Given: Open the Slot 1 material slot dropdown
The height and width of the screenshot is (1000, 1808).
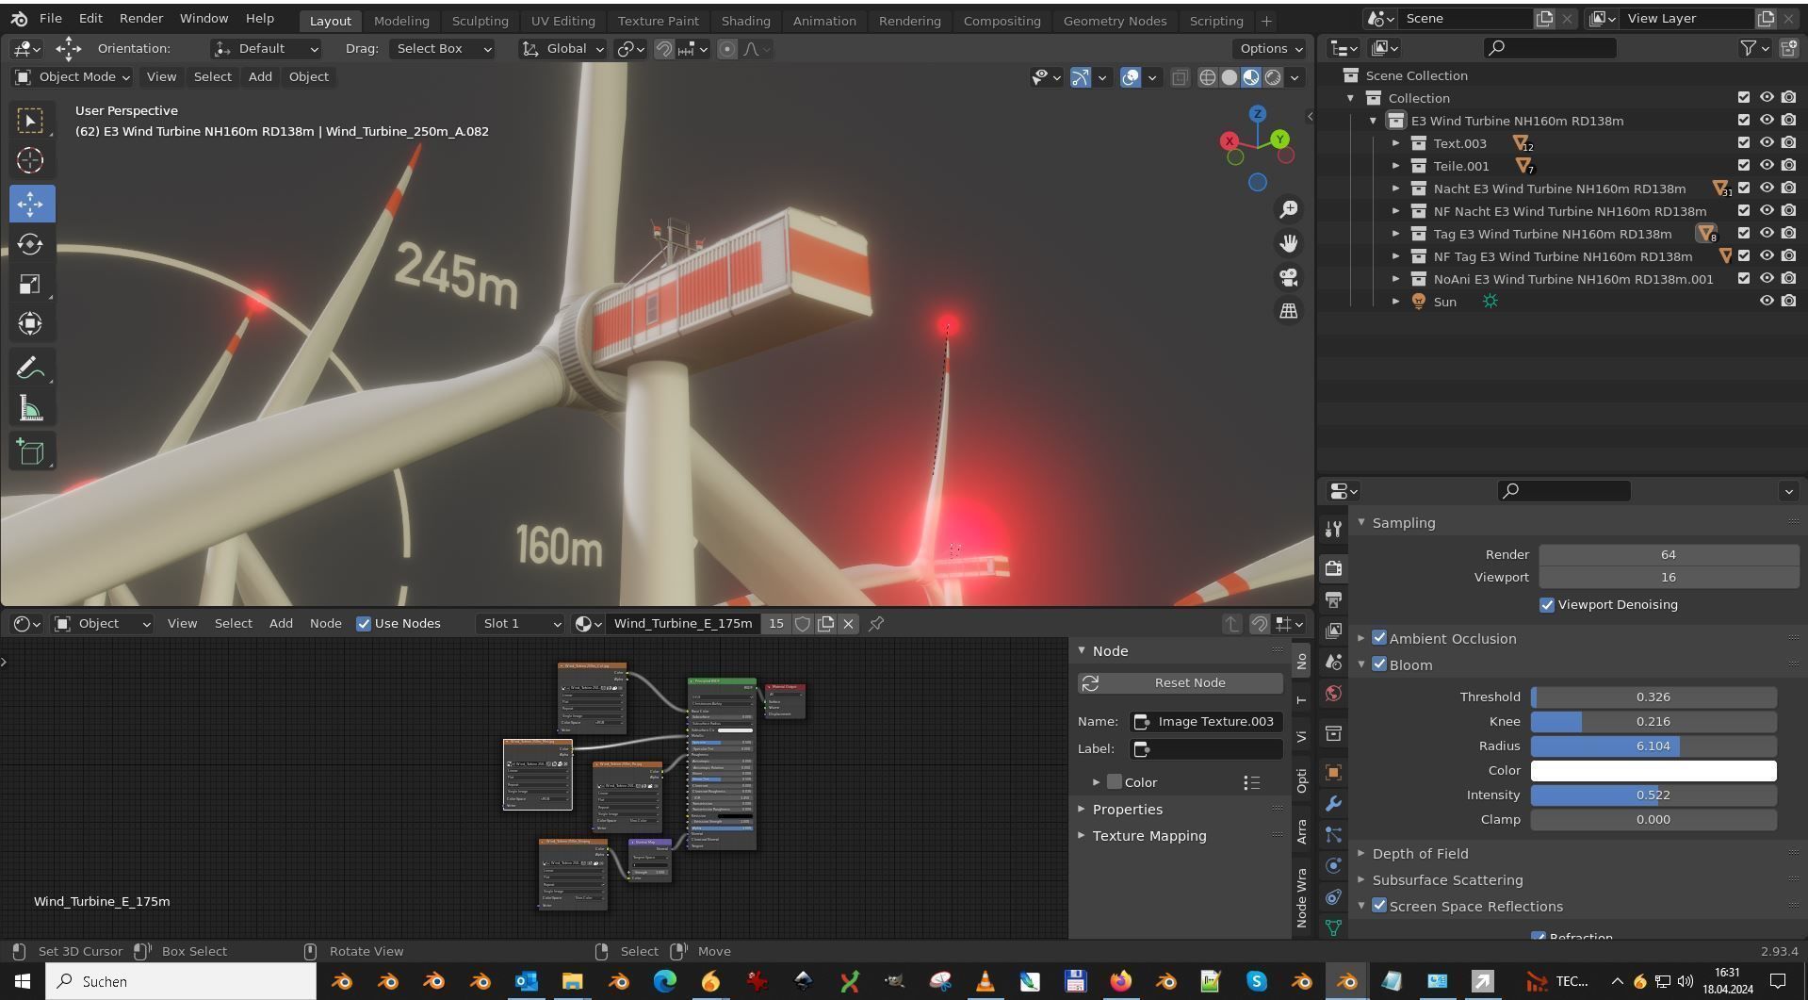Looking at the screenshot, I should coord(521,624).
